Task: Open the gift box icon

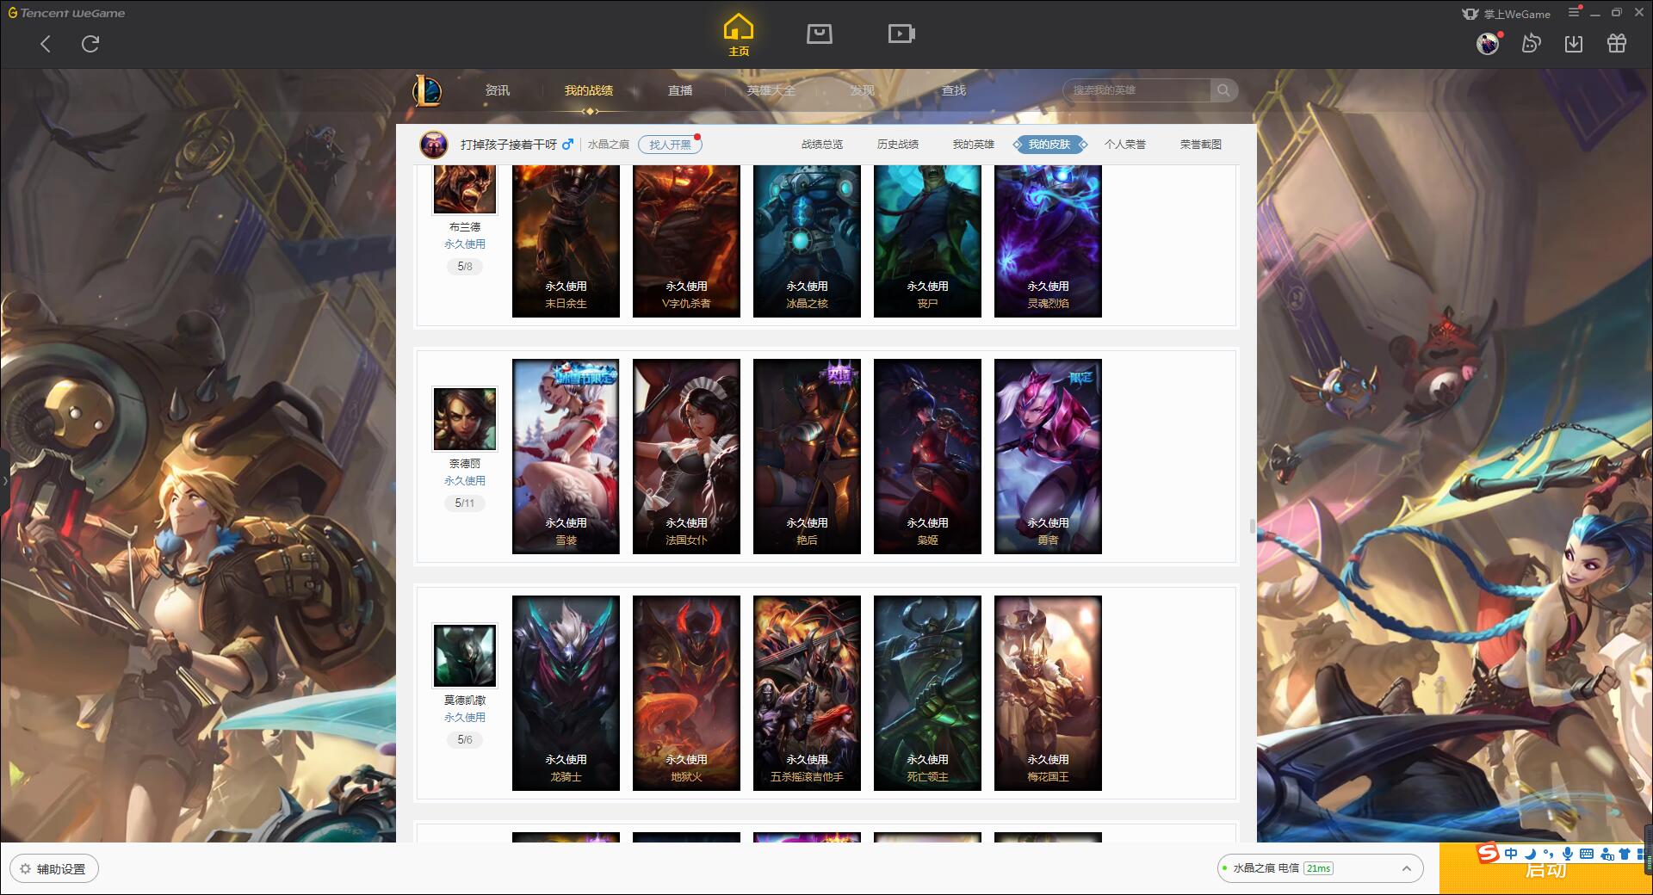Action: [1617, 43]
